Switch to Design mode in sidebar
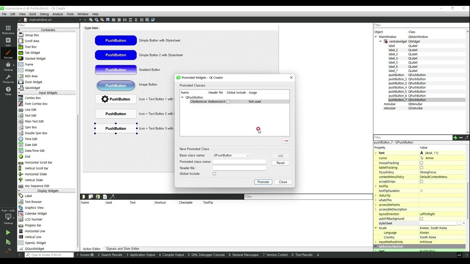 [x=8, y=54]
